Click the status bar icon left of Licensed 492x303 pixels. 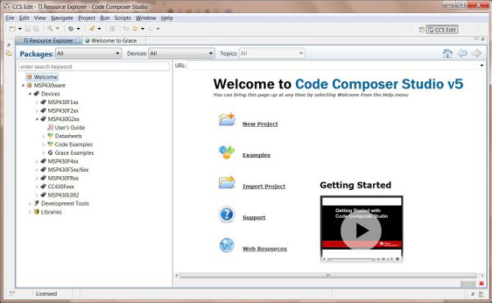[12, 294]
